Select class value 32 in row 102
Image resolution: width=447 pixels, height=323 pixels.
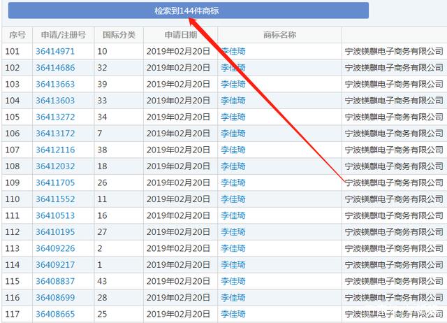click(x=102, y=68)
